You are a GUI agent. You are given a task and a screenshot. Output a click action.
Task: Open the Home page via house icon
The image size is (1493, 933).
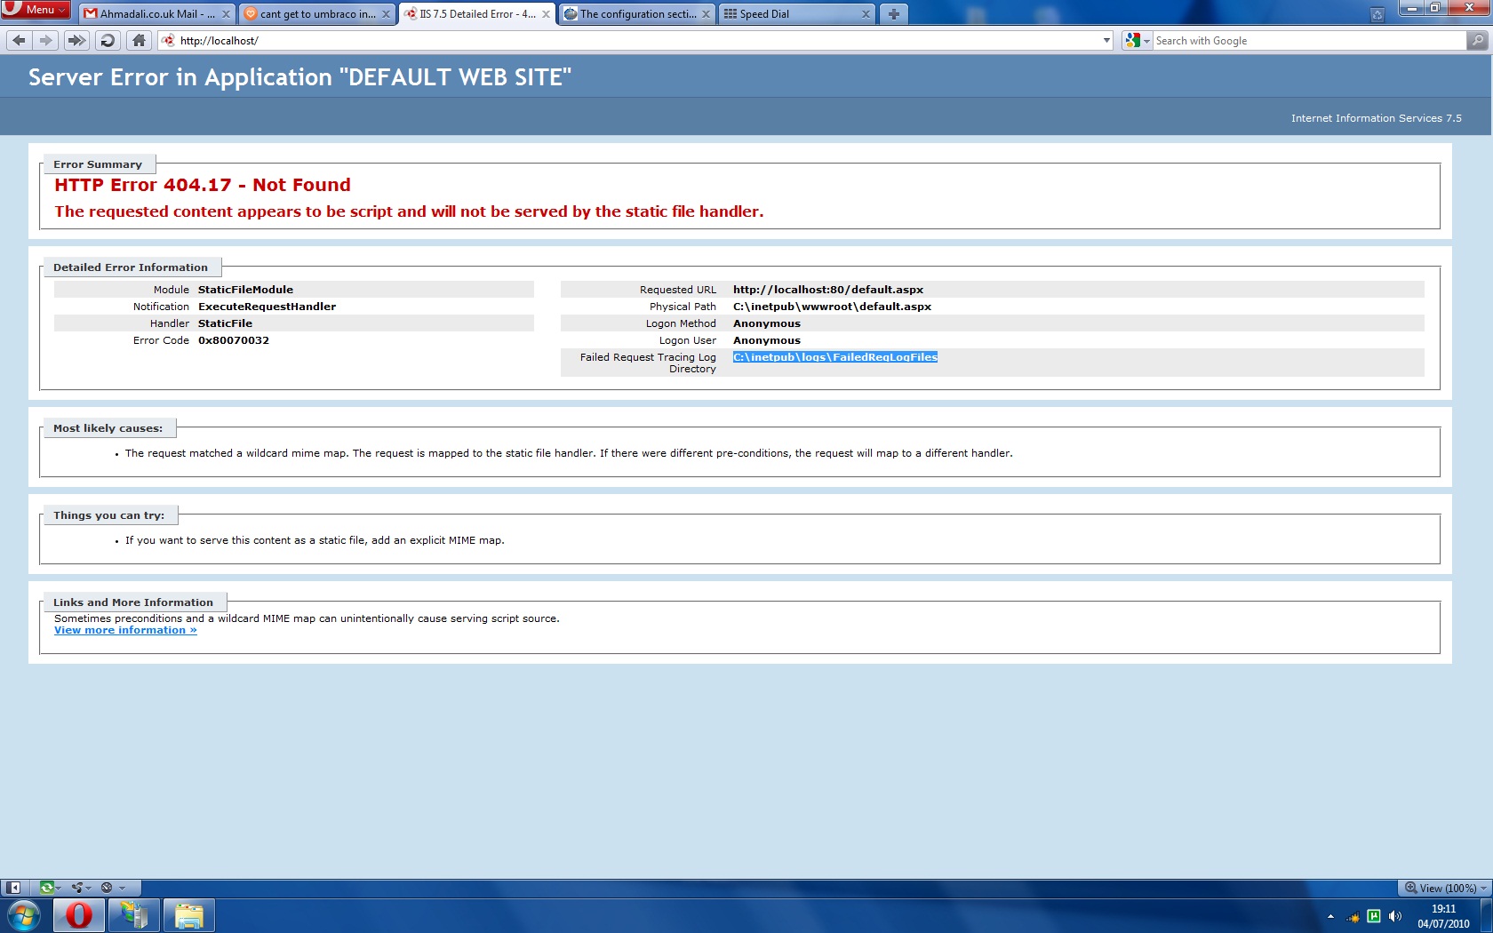pos(139,40)
